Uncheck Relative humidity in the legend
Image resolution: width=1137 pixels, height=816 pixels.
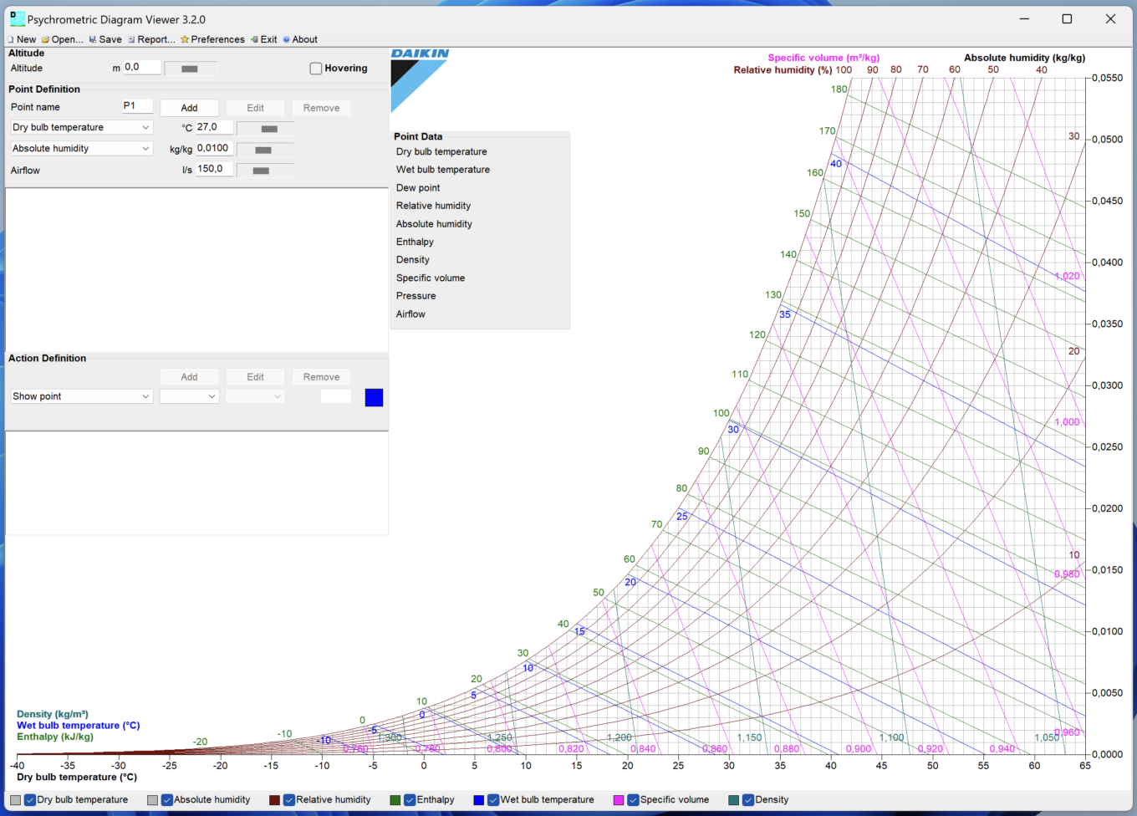[290, 799]
